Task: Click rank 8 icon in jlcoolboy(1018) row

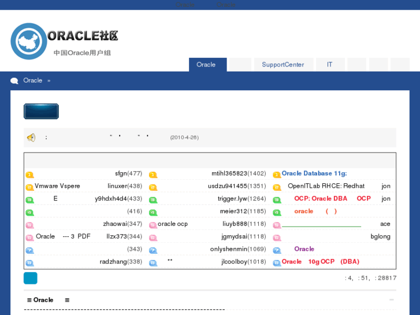Action: (x=153, y=263)
